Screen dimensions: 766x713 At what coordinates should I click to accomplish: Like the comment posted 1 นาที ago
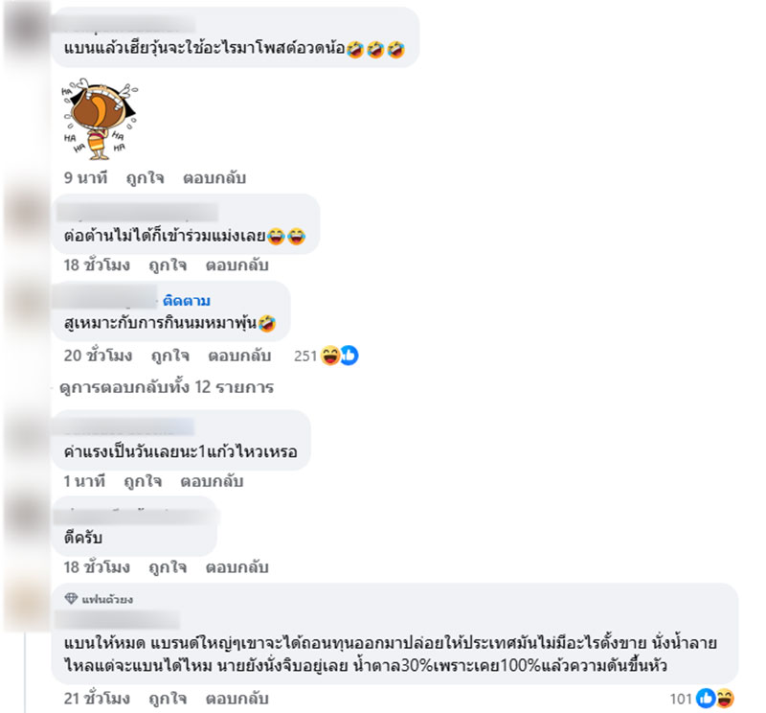[143, 481]
